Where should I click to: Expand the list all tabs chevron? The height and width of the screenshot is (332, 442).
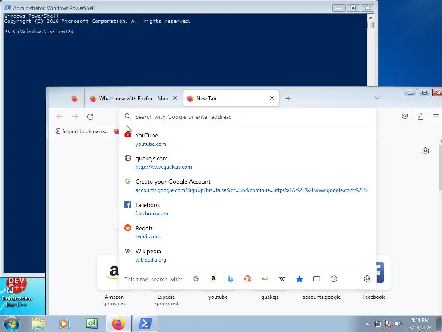pos(377,98)
